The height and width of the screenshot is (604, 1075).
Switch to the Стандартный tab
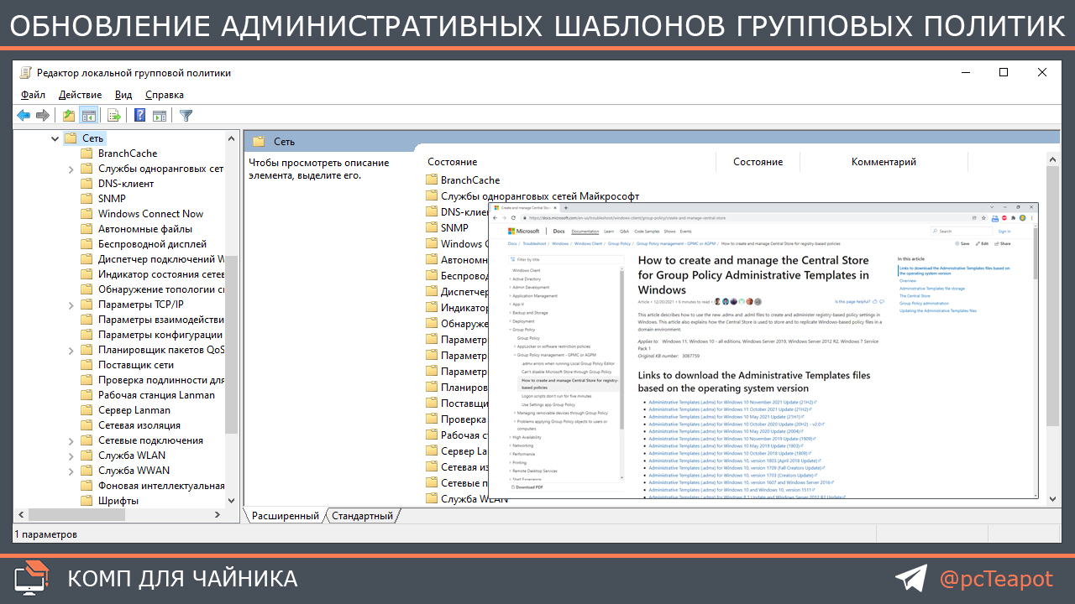pyautogui.click(x=362, y=516)
